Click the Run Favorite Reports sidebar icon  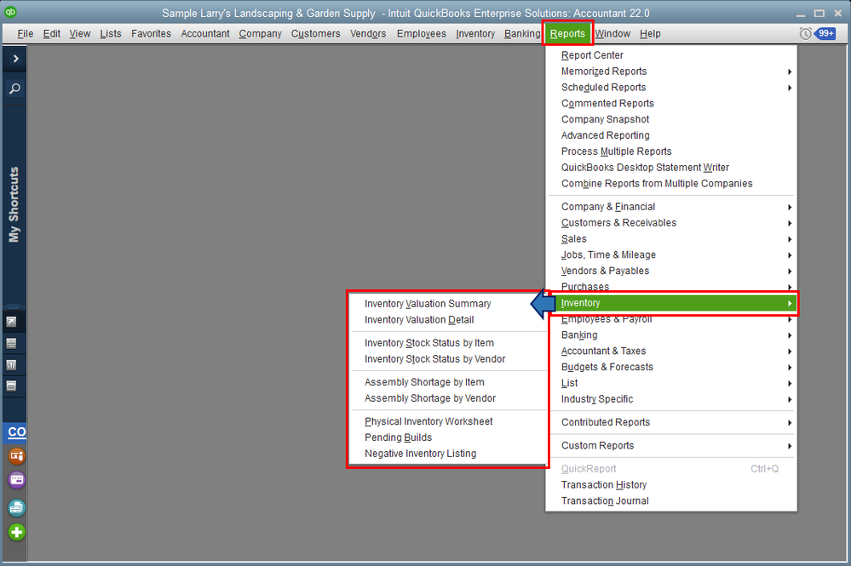(11, 365)
